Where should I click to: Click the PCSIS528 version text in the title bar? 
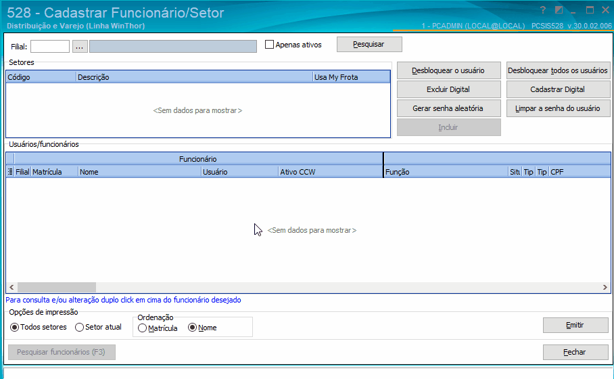tap(571, 26)
